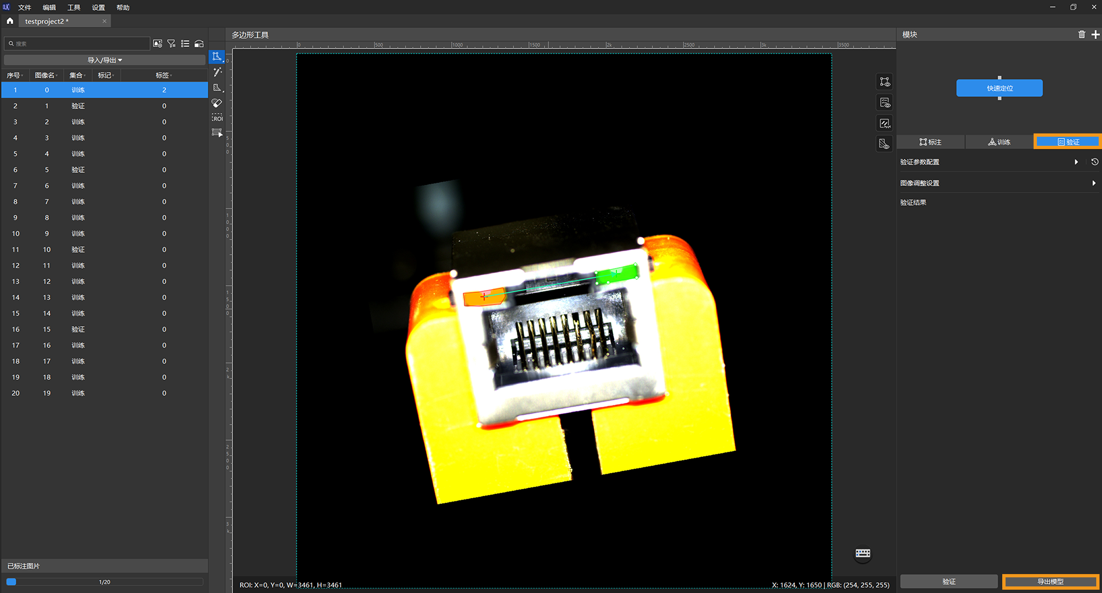Viewport: 1102px width, 593px height.
Task: Select the eraser tool
Action: click(217, 103)
